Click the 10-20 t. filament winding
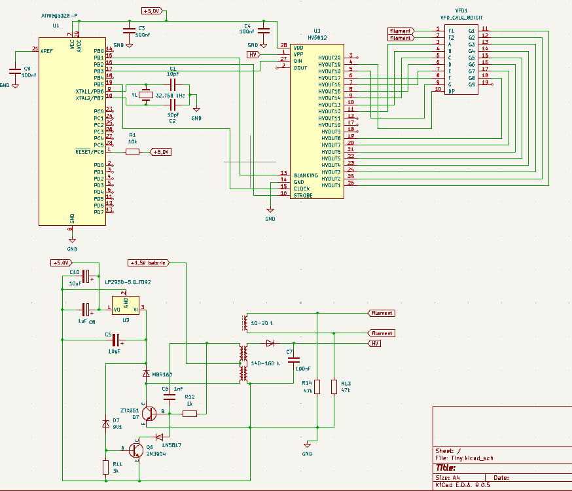 245,323
